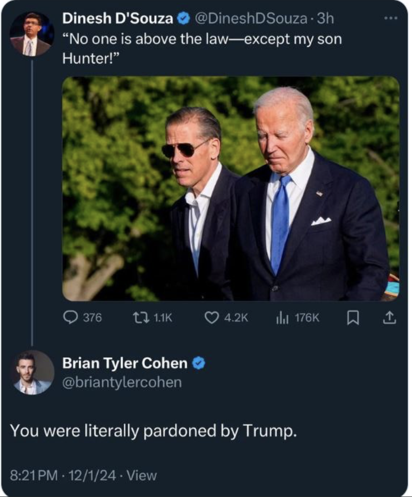Click Dinesh D'Souza's blue verified badge
Viewport: 412px width, 497px height.
click(x=184, y=19)
